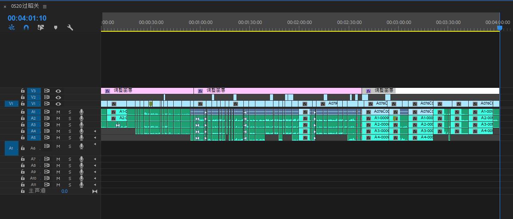Add a marker with the marker icon
Screen dimensions: 513x219
click(55, 27)
